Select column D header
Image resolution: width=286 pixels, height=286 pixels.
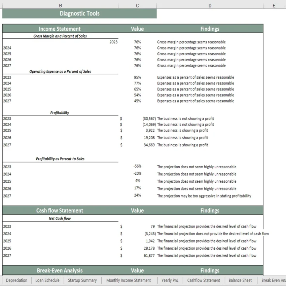(x=210, y=5)
